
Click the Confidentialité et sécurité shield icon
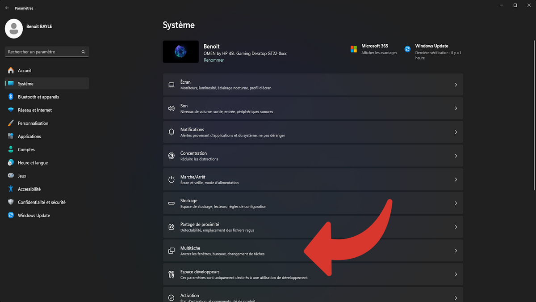[x=11, y=203]
